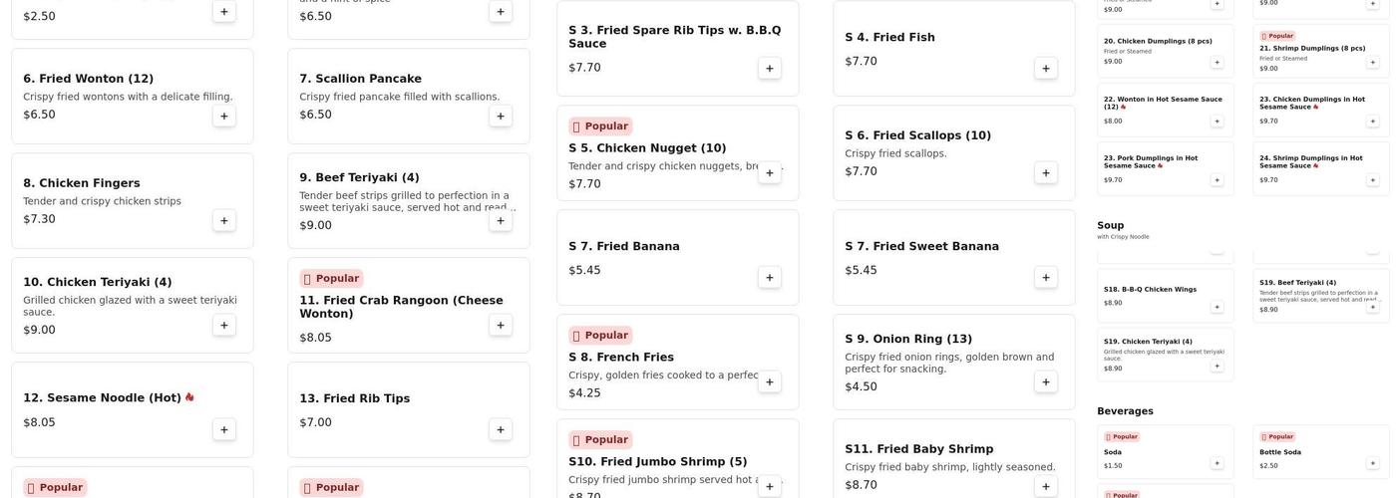
Task: Click plus for Fried Spare Rib Tips w. B.B.Q Sauce
Action: tap(769, 68)
